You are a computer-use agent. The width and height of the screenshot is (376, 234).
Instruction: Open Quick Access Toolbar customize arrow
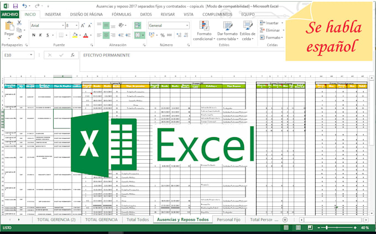[x=48, y=6]
